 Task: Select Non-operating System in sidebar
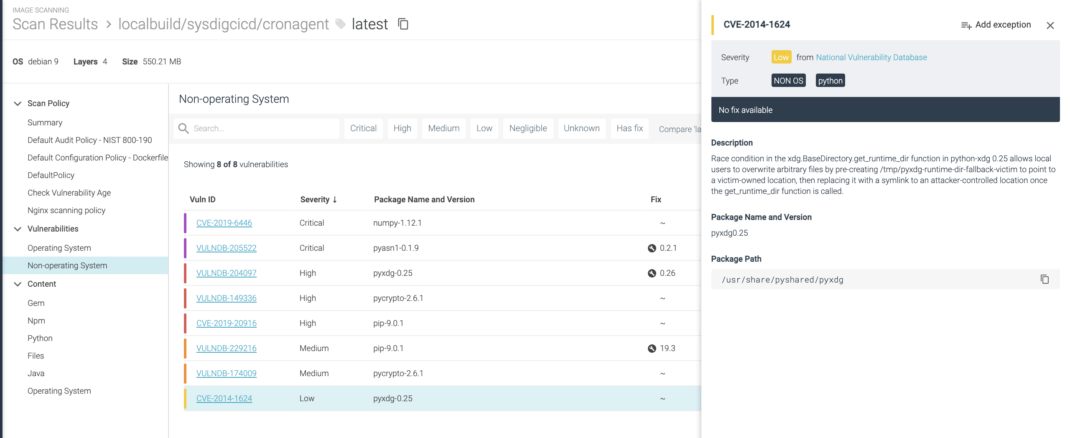pyautogui.click(x=85, y=265)
